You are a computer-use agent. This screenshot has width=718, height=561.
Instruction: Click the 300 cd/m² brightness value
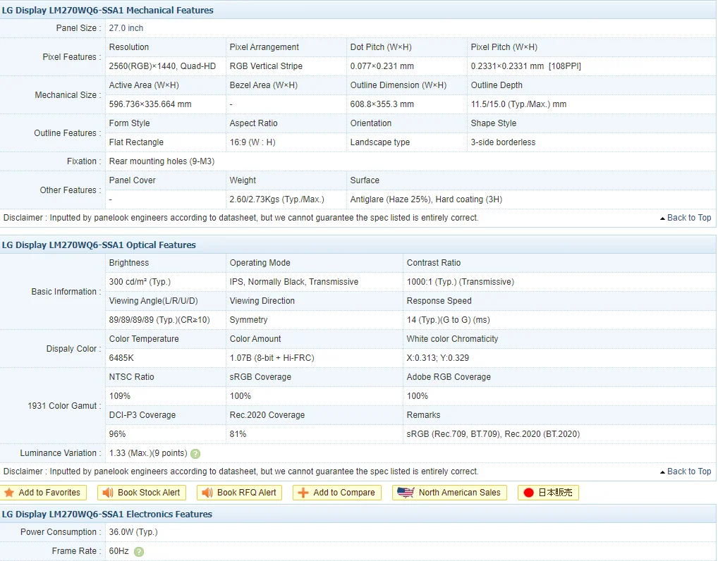coord(140,281)
